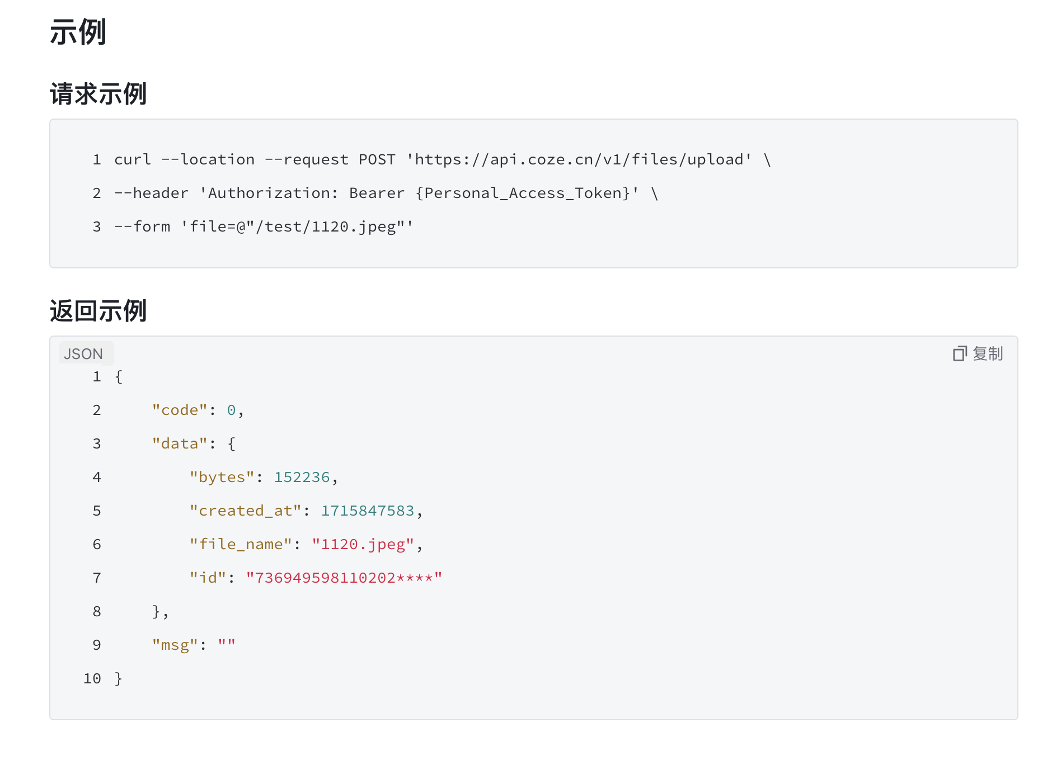The image size is (1052, 765).
Task: Click the 复制 copy button text
Action: 988,353
